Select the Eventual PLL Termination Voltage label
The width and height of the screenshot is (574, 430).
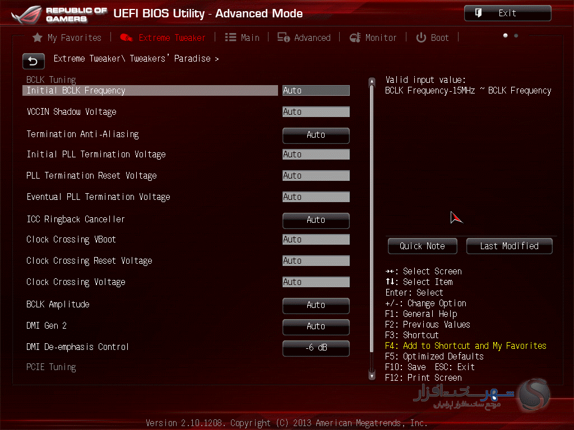point(98,197)
